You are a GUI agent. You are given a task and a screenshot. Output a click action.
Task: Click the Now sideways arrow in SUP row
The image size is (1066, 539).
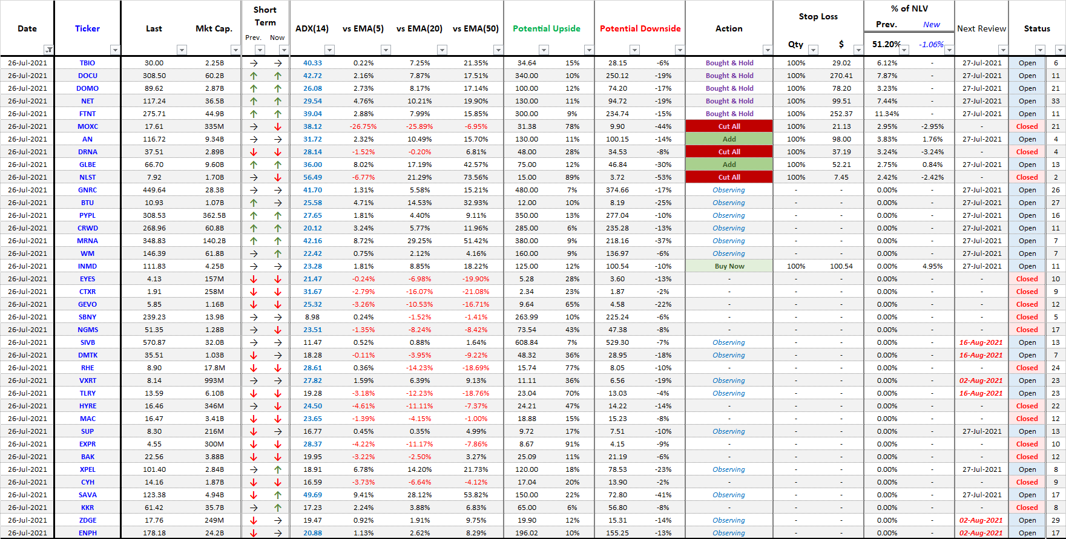click(278, 431)
